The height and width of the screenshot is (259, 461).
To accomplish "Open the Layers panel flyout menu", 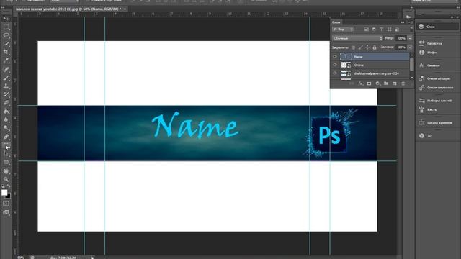I will click(x=411, y=22).
